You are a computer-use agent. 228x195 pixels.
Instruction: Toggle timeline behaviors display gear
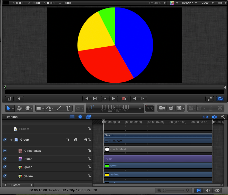coord(80,117)
